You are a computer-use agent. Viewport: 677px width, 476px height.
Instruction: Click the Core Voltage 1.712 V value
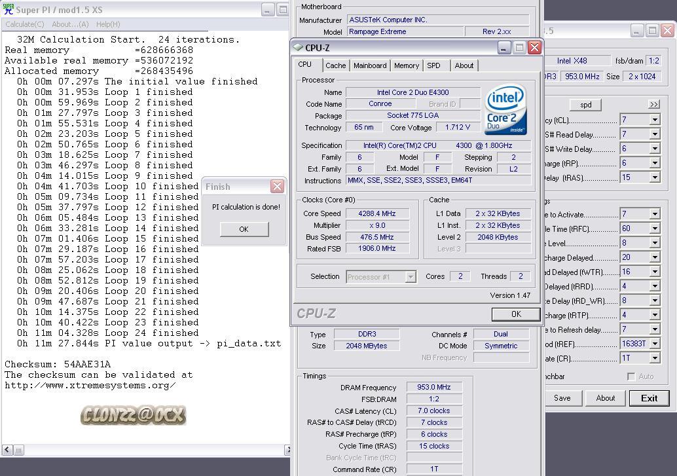pyautogui.click(x=457, y=128)
